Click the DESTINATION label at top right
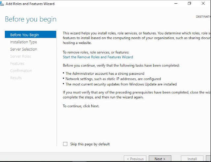This screenshot has height=162, width=211. (203, 17)
